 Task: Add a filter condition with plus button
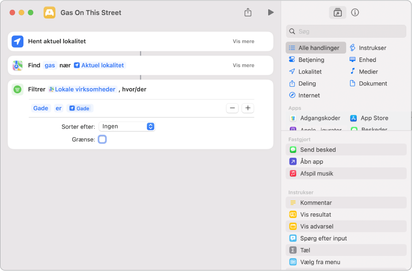click(x=248, y=108)
